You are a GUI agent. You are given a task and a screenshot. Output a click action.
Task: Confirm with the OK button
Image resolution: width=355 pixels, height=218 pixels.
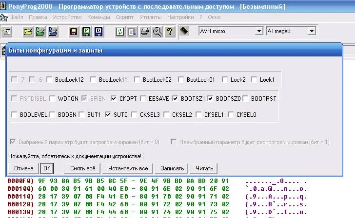pyautogui.click(x=47, y=168)
